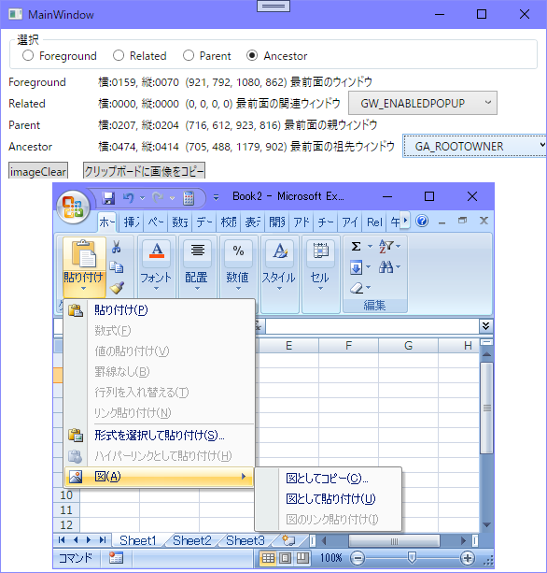The image size is (547, 573).
Task: Click the zoom out minus button
Action: point(358,558)
